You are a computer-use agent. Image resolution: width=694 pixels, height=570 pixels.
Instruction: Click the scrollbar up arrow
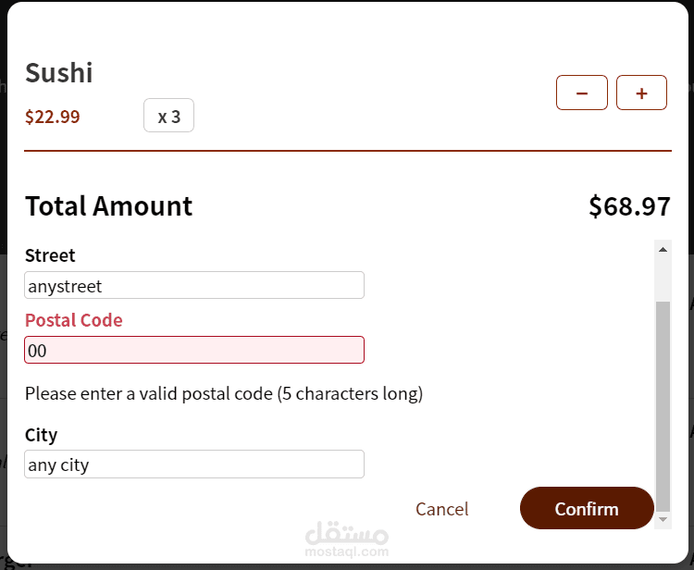[x=663, y=248]
